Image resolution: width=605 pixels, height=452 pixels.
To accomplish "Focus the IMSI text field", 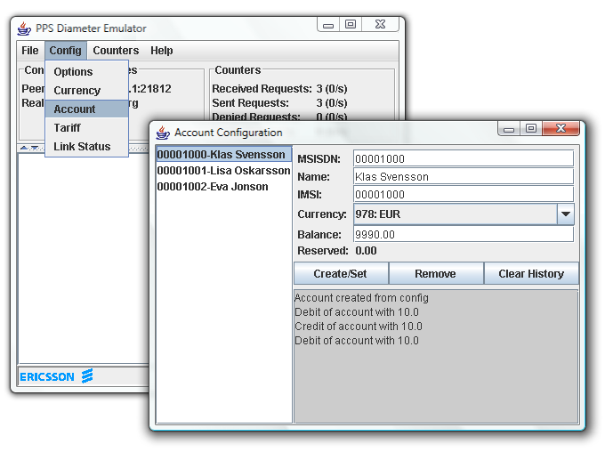I will 464,195.
